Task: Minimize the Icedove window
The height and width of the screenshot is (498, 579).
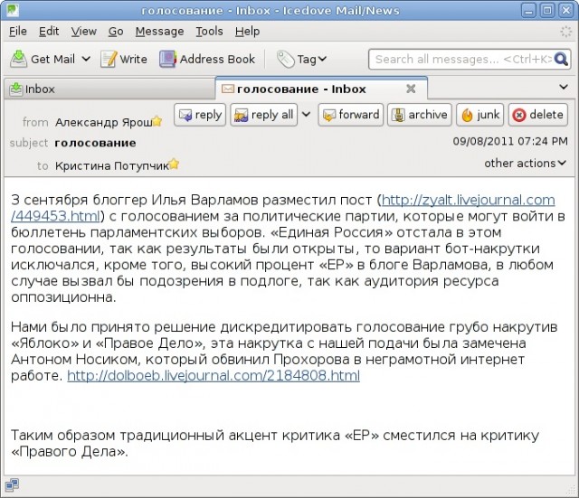Action: pyautogui.click(x=528, y=10)
